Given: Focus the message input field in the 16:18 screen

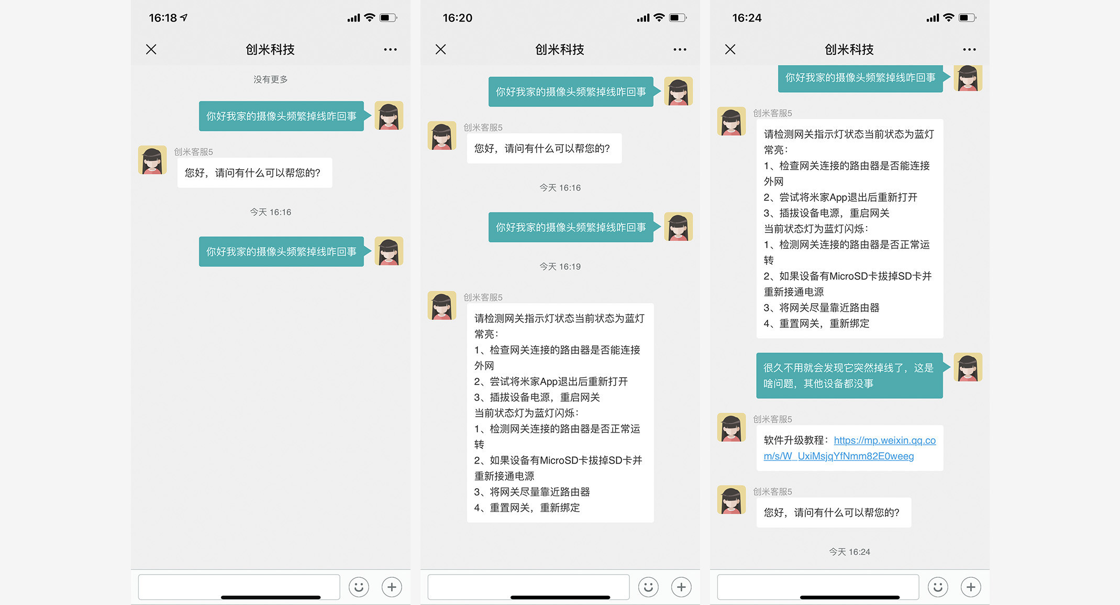Looking at the screenshot, I should pyautogui.click(x=239, y=587).
